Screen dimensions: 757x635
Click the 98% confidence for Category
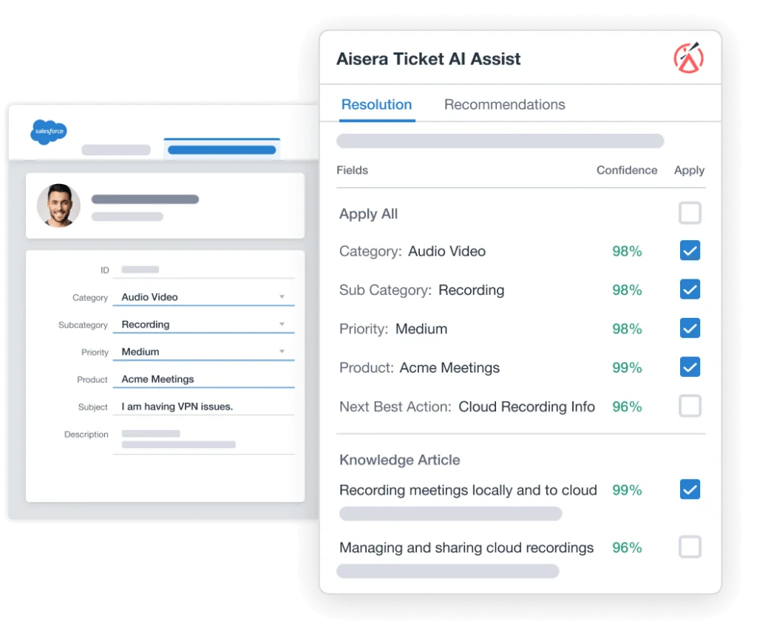point(627,251)
